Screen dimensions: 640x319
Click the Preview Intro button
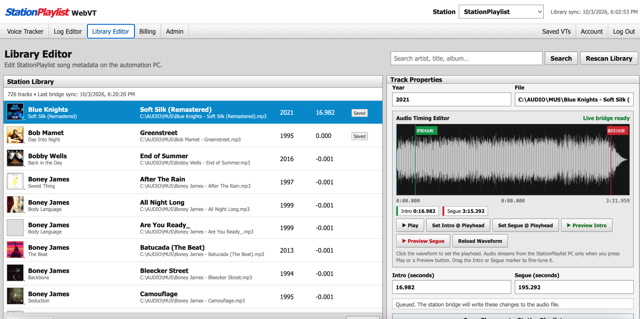tap(587, 225)
